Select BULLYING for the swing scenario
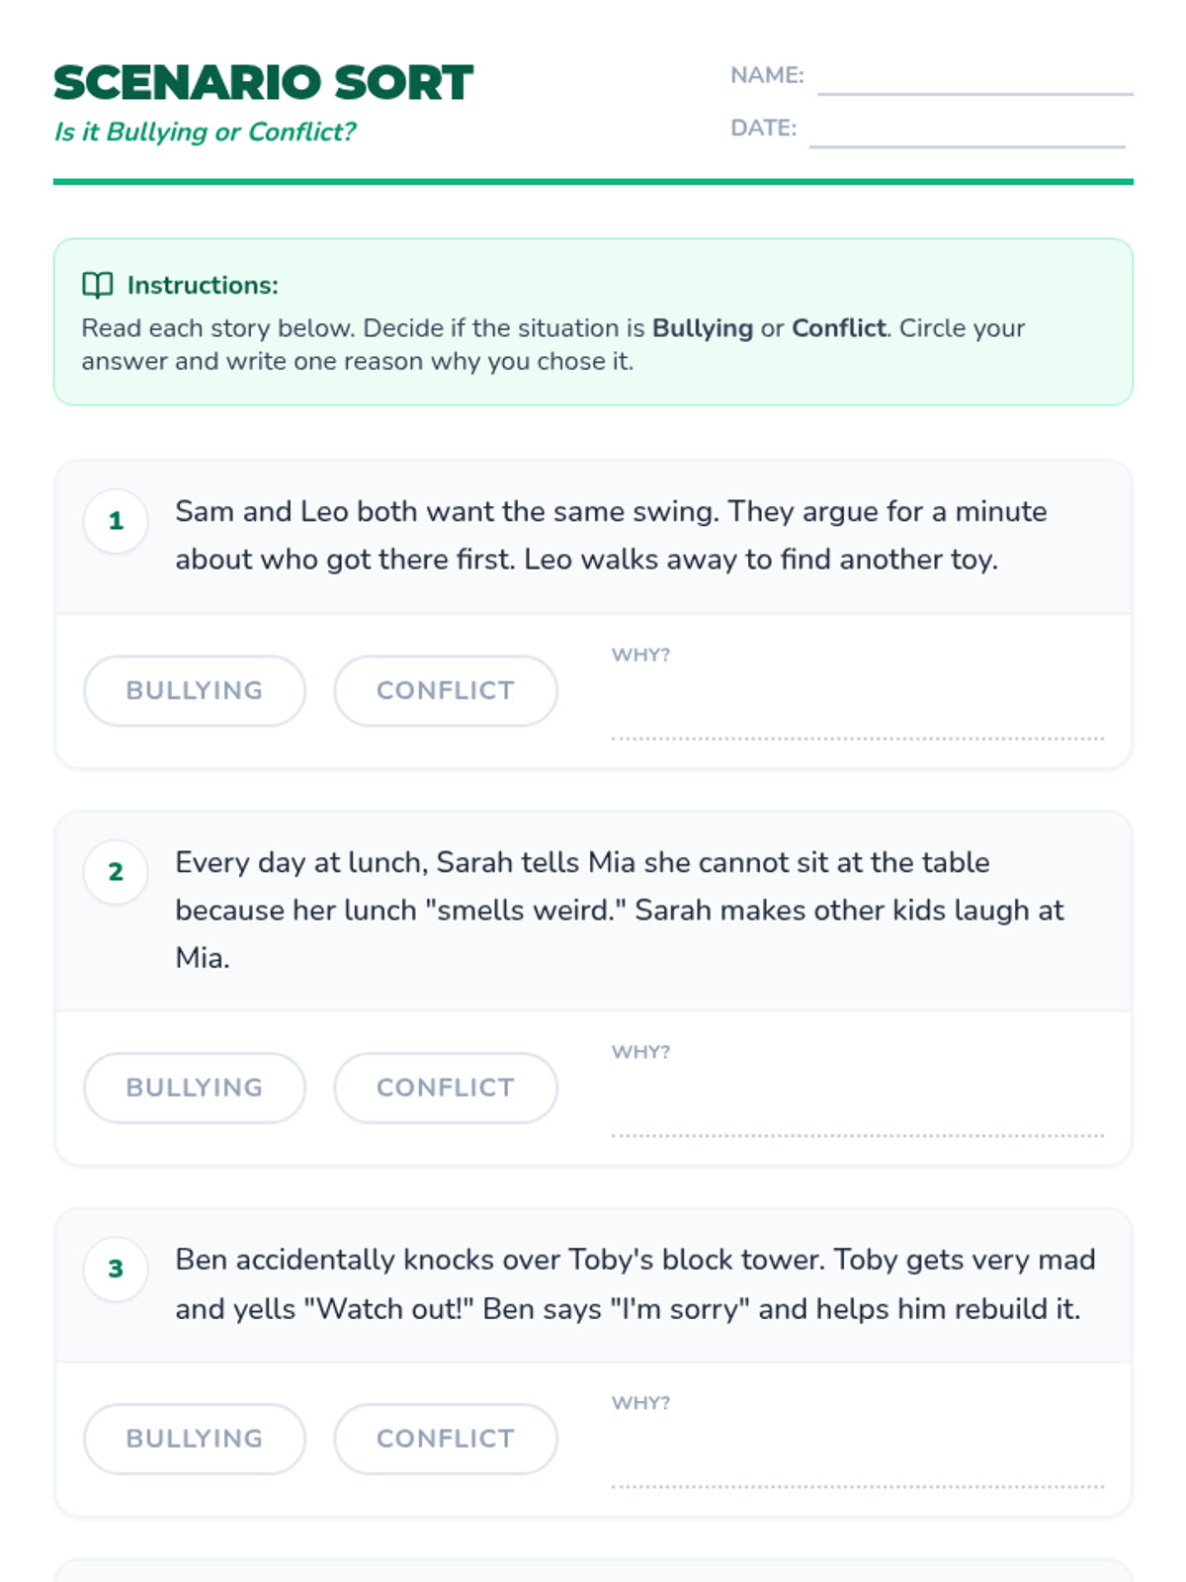The height and width of the screenshot is (1582, 1186). point(195,690)
